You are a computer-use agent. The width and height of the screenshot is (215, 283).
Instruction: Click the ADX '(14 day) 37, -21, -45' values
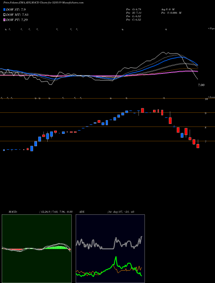(x=120, y=212)
